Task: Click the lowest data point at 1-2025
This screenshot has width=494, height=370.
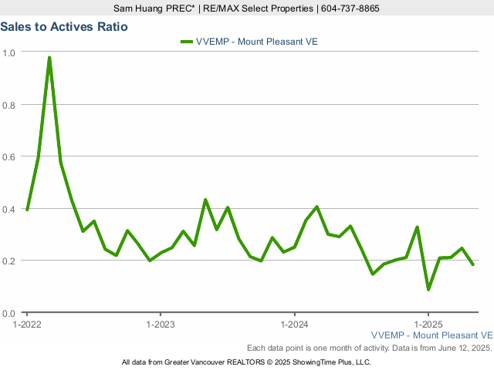Action: 428,289
